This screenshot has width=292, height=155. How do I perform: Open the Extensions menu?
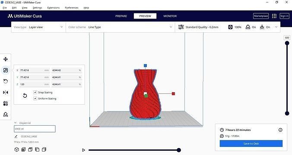click(x=54, y=8)
